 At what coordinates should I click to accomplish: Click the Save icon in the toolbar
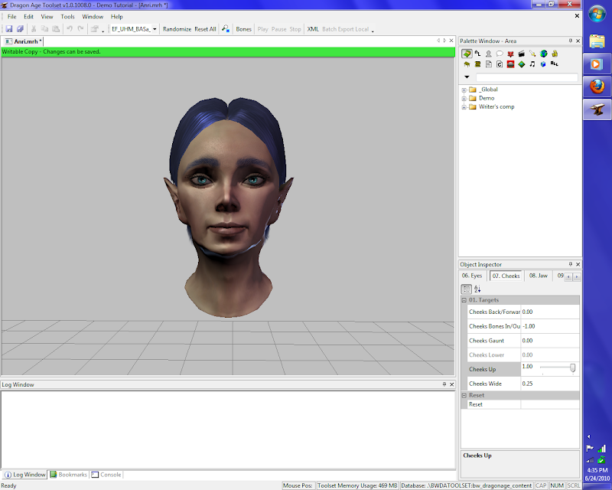point(9,29)
